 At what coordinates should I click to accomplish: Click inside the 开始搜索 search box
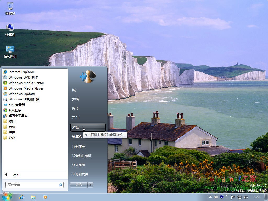click(x=31, y=185)
